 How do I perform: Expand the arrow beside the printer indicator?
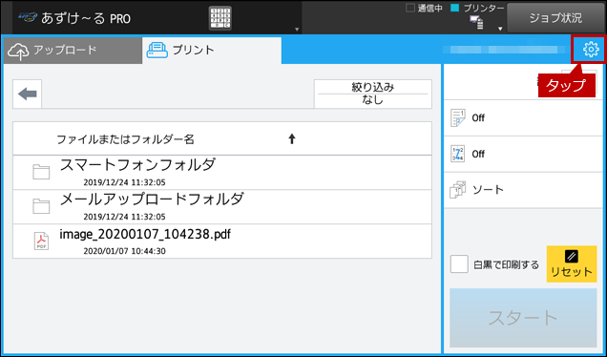click(500, 29)
